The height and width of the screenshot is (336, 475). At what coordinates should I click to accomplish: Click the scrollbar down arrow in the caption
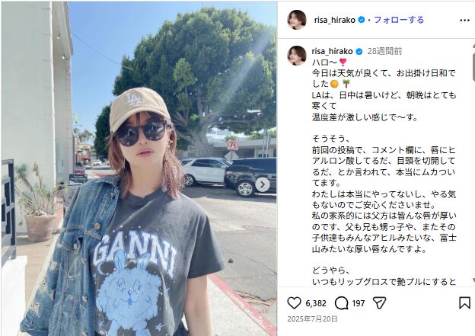pyautogui.click(x=473, y=282)
